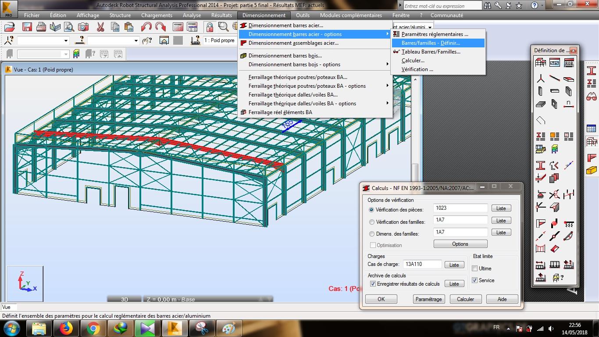Undo last action with red arrow
This screenshot has height=337, width=599.
(146, 27)
